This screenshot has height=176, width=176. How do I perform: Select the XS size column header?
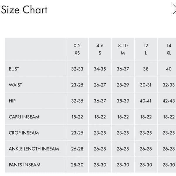[x=77, y=49]
